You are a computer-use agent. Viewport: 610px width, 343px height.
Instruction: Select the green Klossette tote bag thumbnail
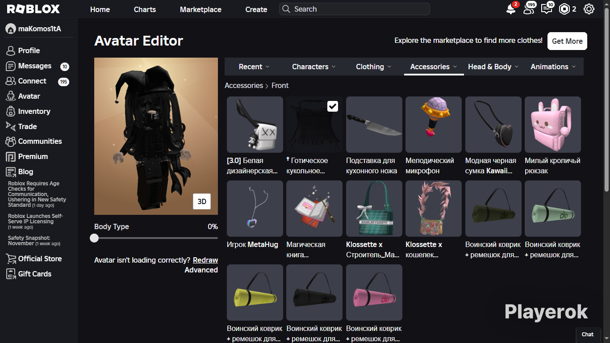coord(374,209)
